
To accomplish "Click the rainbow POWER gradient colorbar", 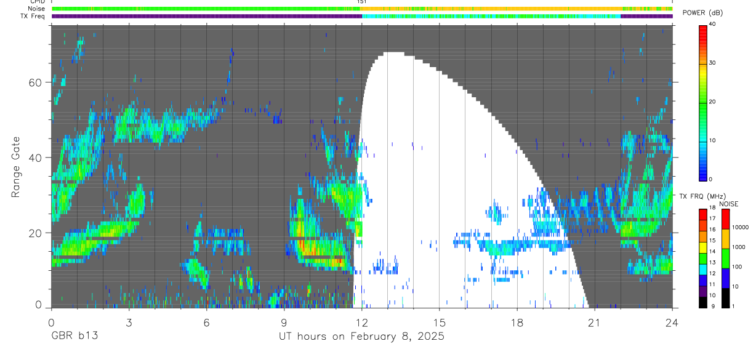I will tap(704, 102).
